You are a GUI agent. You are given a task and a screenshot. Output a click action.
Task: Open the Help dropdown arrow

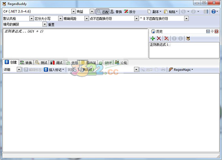[x=217, y=11]
